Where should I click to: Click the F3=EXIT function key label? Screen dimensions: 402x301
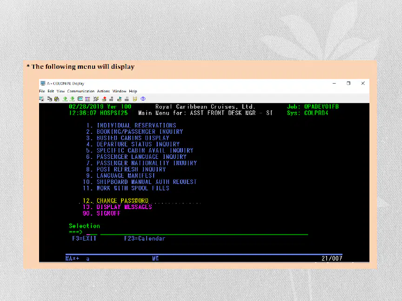(84, 239)
